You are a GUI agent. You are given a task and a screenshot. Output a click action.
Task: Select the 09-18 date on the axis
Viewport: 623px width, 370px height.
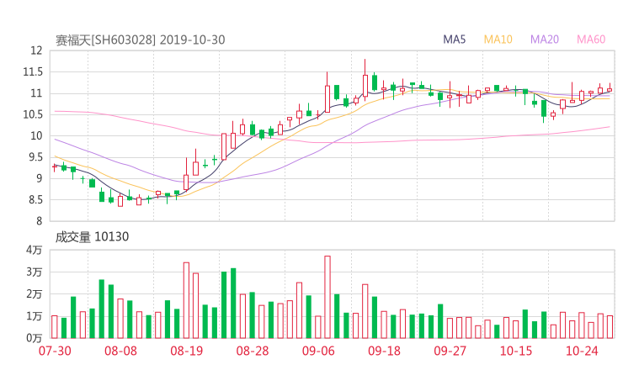(384, 351)
